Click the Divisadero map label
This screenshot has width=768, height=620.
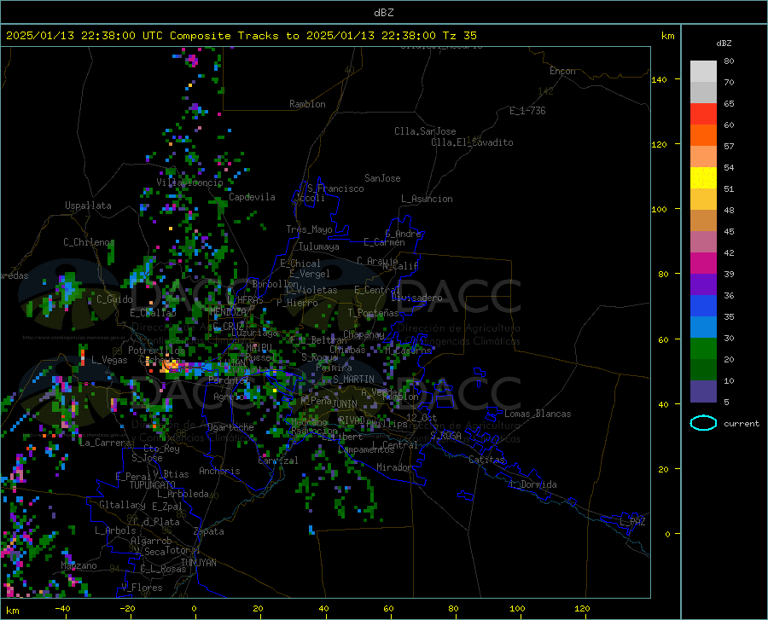(416, 298)
